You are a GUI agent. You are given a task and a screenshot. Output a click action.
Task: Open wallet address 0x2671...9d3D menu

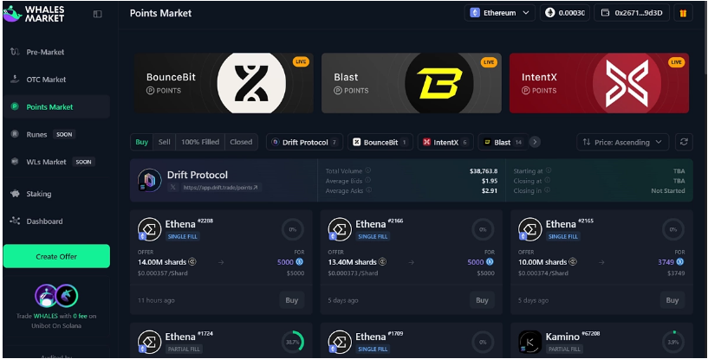click(632, 13)
